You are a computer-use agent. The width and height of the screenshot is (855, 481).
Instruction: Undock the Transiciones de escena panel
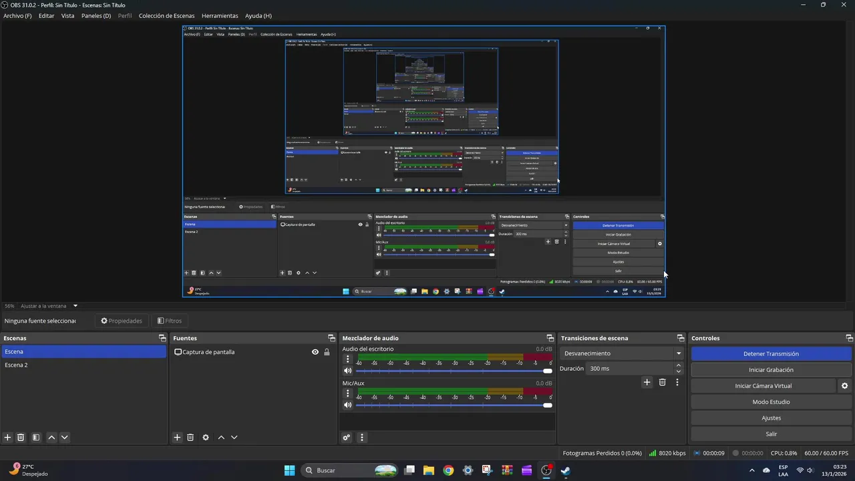click(x=681, y=338)
